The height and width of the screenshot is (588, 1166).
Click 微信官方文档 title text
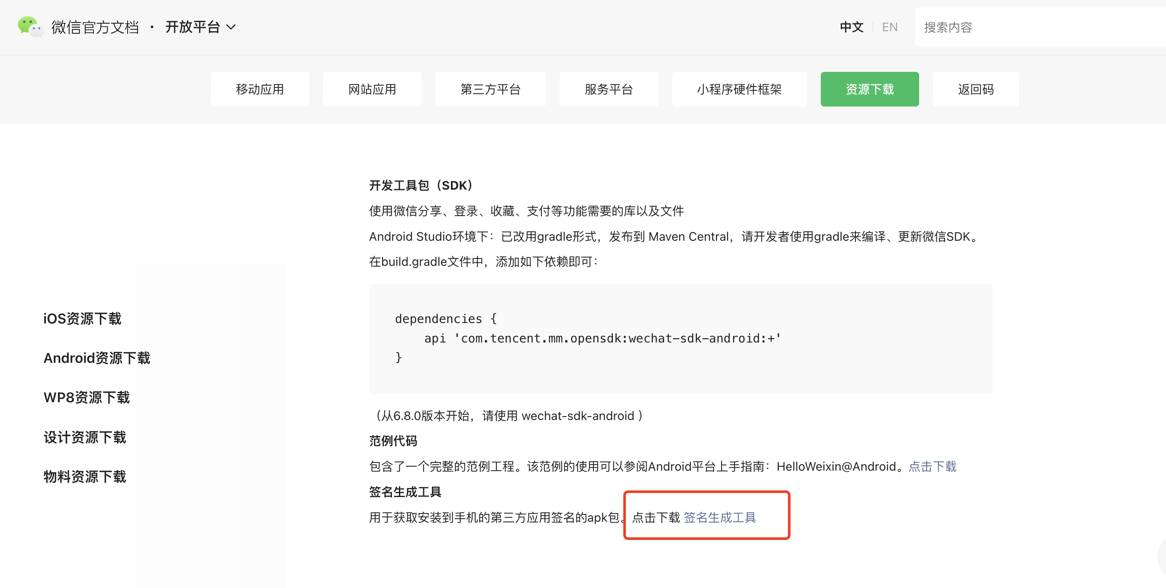point(95,27)
